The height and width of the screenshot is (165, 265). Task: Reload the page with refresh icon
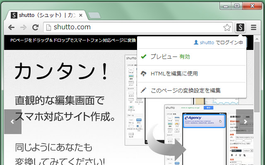pyautogui.click(x=35, y=27)
